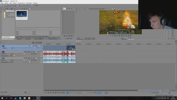Viewport: 177px width, 100px height.
Task: Copy preview snapshot to clipboard
Action: click(113, 9)
